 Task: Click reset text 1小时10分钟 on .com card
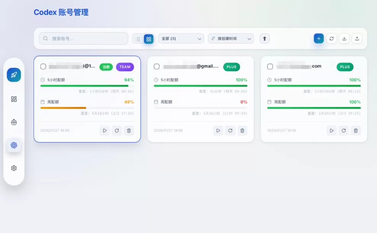[332, 91]
